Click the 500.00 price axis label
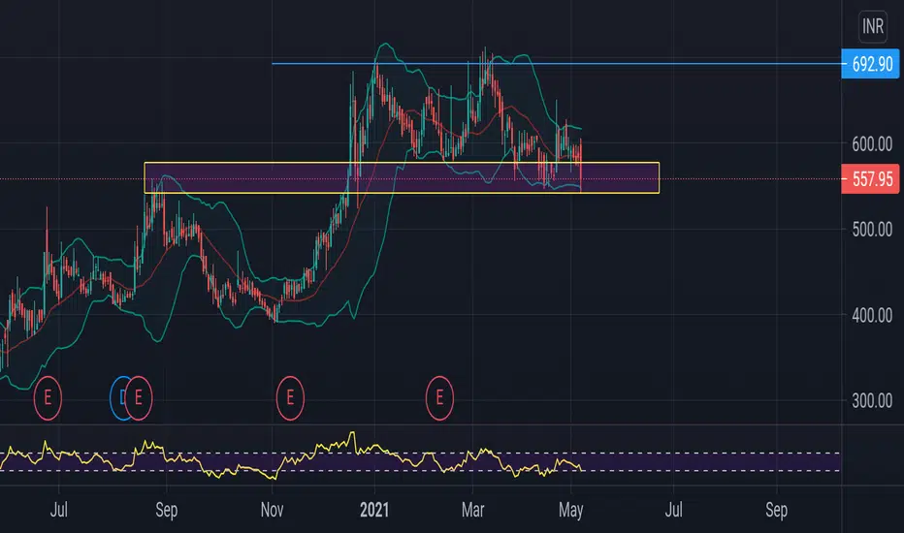Image resolution: width=904 pixels, height=533 pixels. [872, 230]
